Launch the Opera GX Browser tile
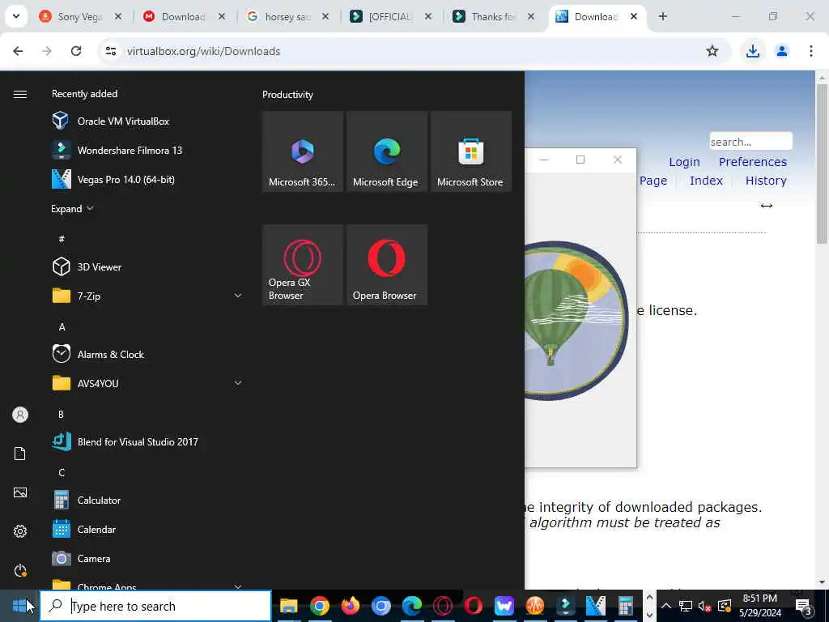The image size is (829, 622). (303, 265)
